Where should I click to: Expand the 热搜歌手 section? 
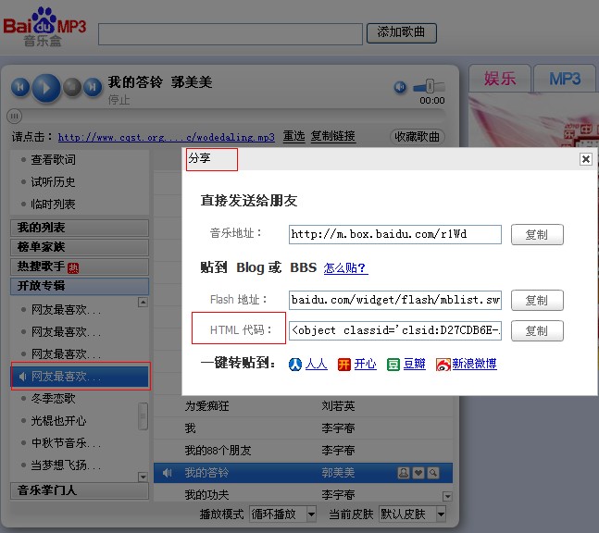pyautogui.click(x=80, y=266)
